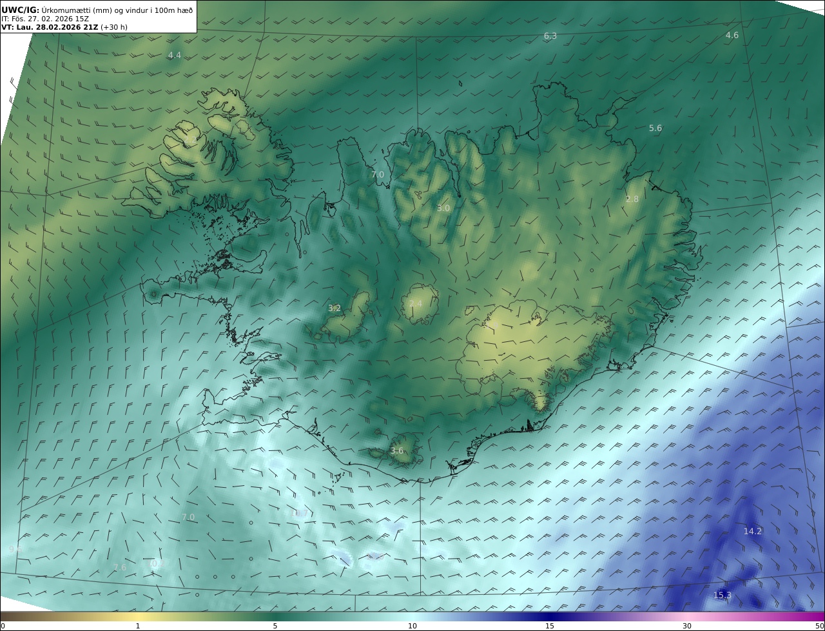
Task: Select the 10.2 value beside the 7.6 label
Action: tap(157, 563)
